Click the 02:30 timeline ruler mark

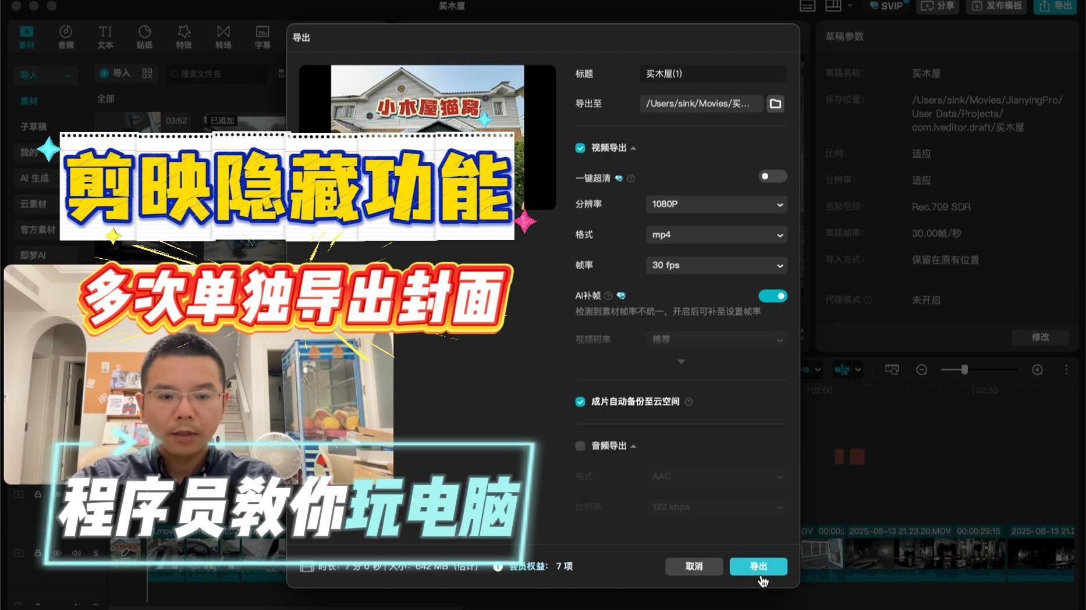[x=987, y=391]
